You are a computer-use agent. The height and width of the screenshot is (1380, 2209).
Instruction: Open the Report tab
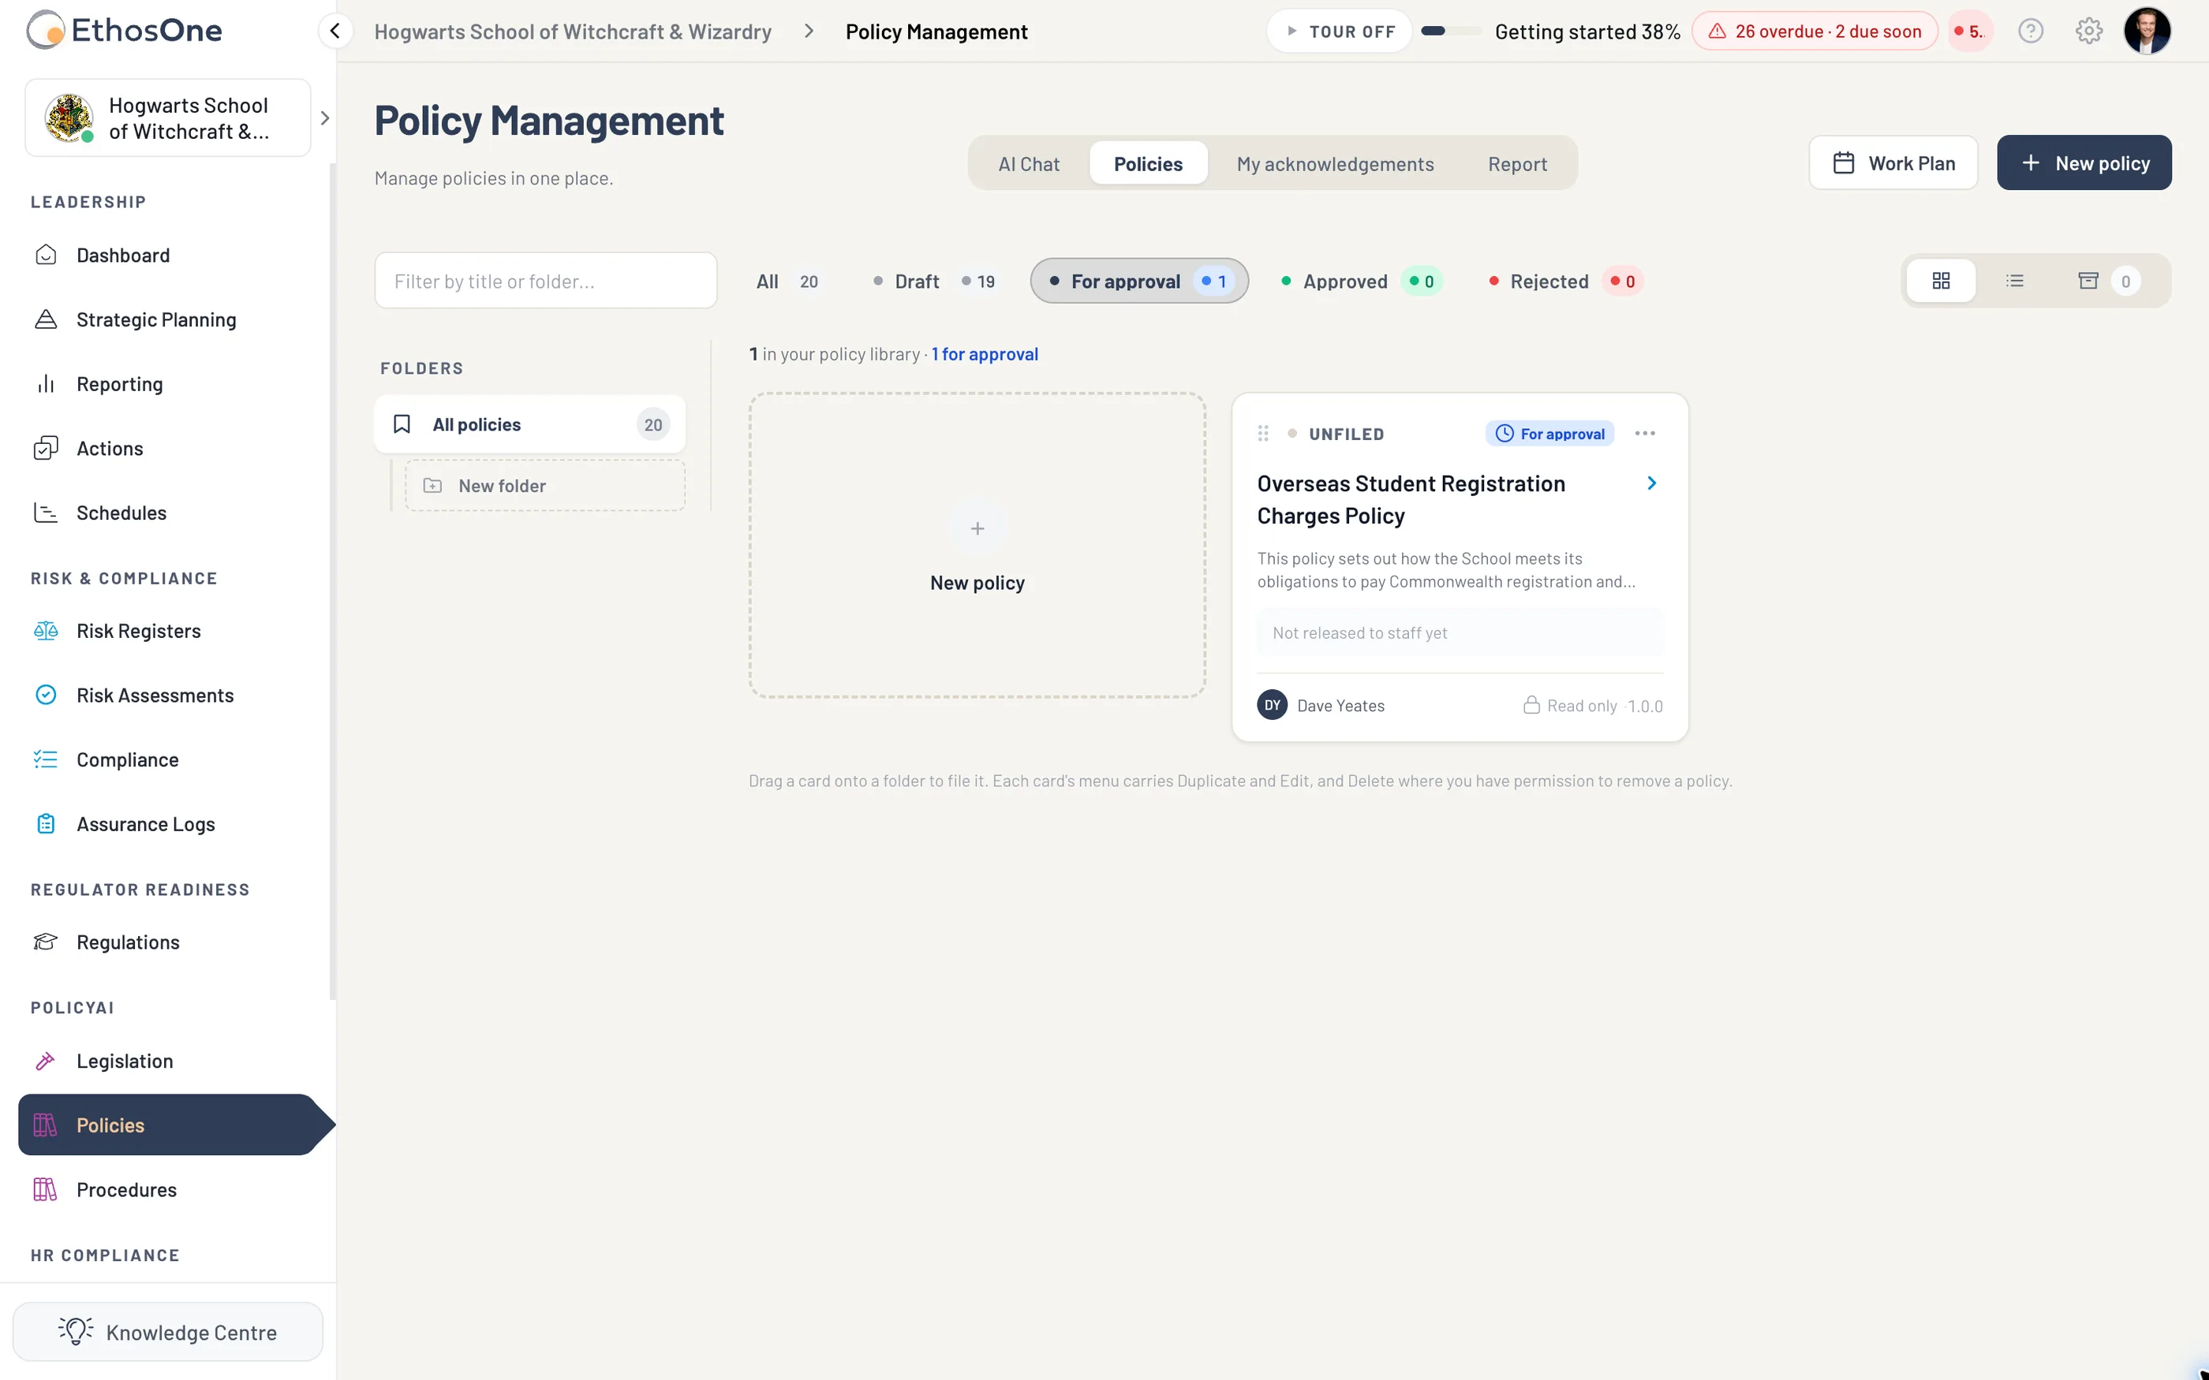point(1517,164)
